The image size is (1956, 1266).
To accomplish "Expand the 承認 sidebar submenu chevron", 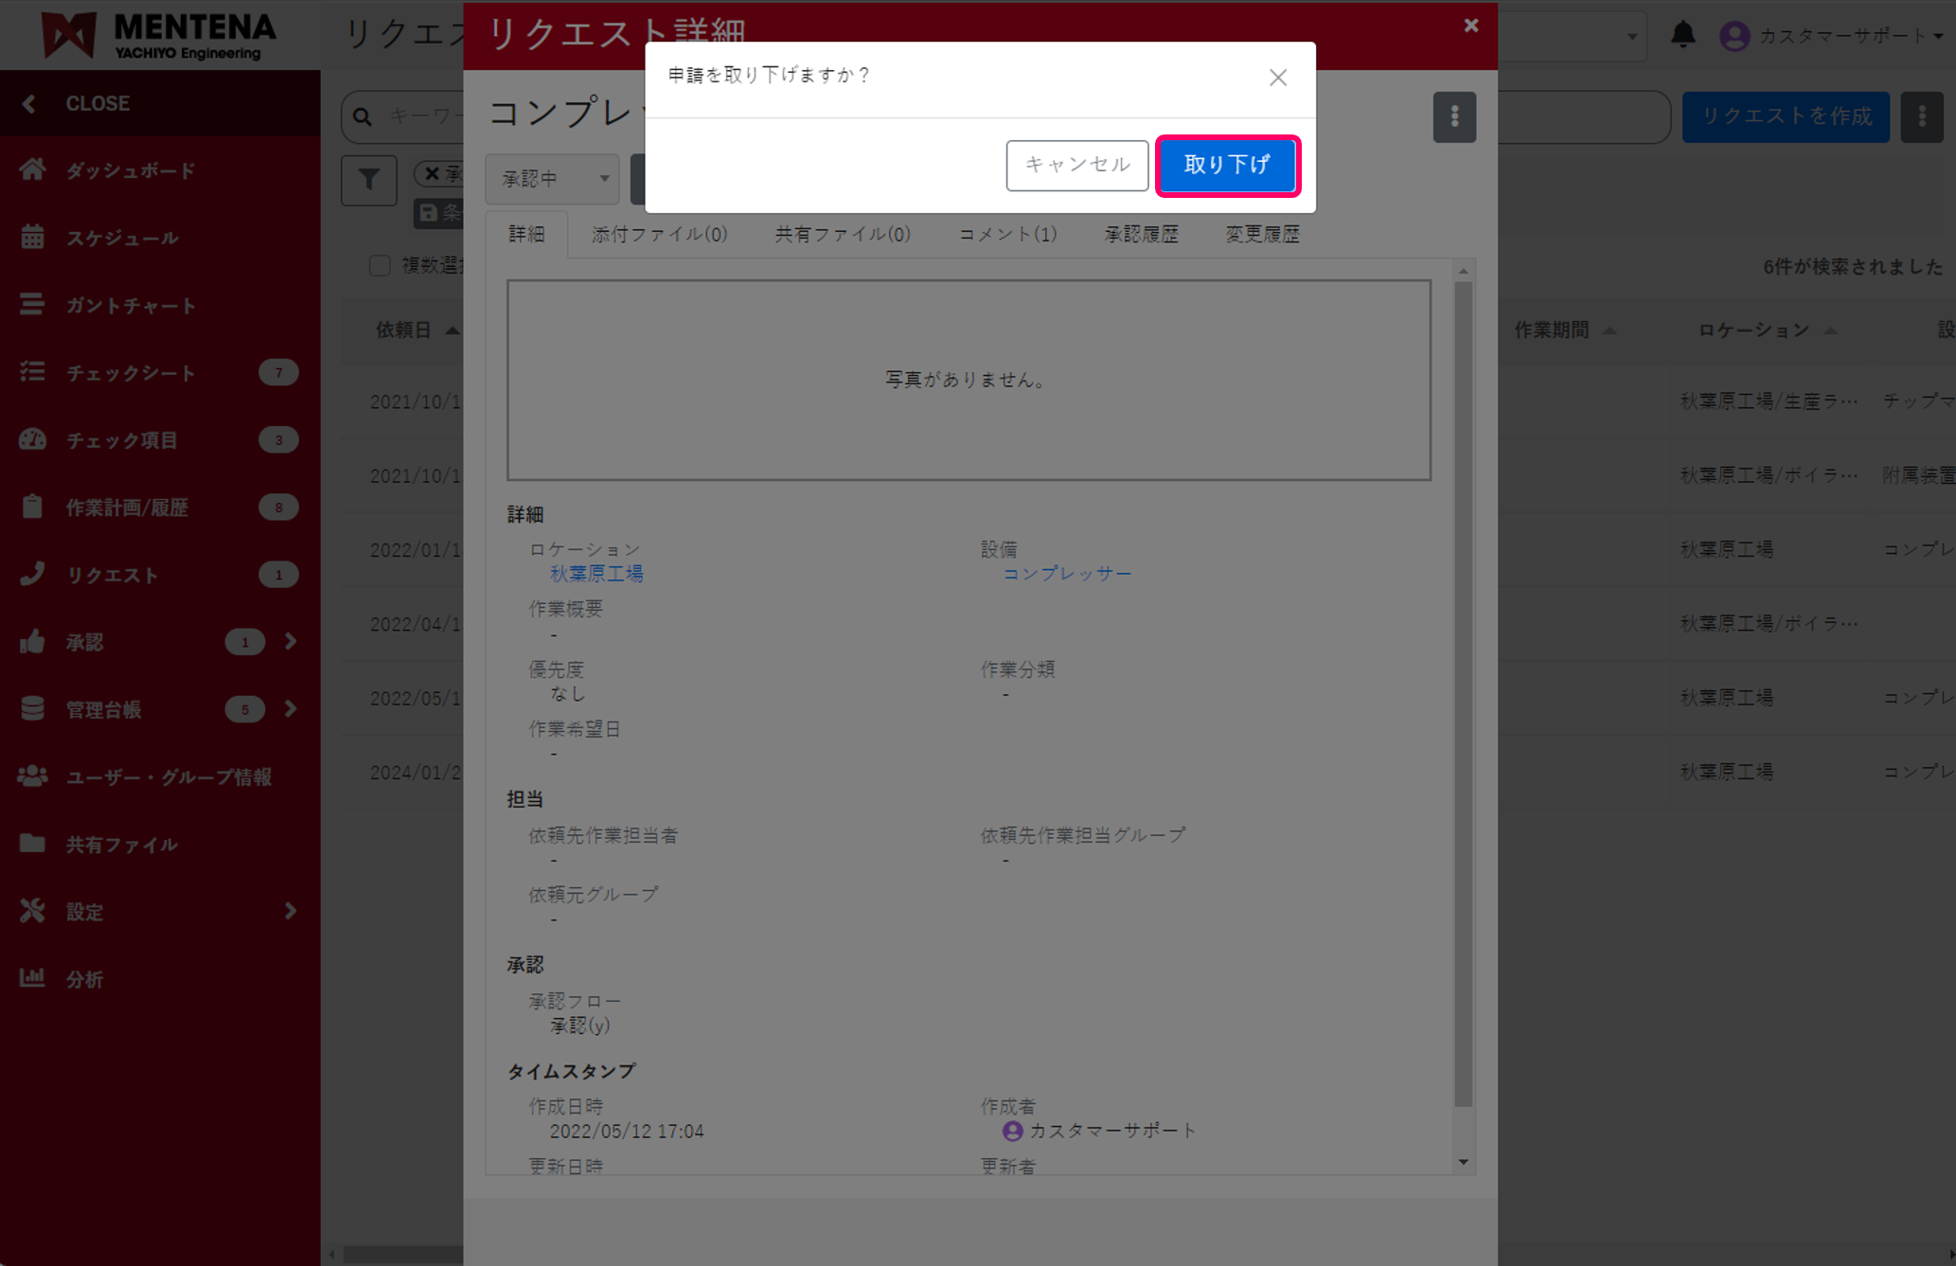I will pos(290,641).
